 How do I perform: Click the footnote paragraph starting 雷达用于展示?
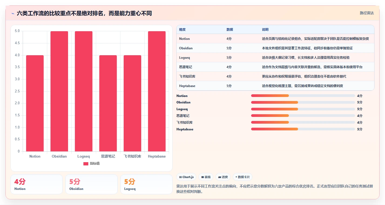click(x=275, y=189)
